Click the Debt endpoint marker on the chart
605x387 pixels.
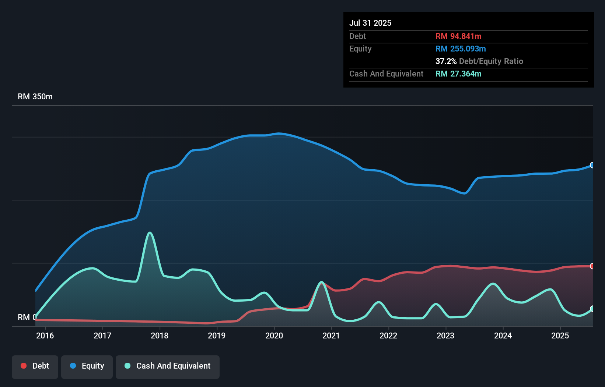pos(592,266)
